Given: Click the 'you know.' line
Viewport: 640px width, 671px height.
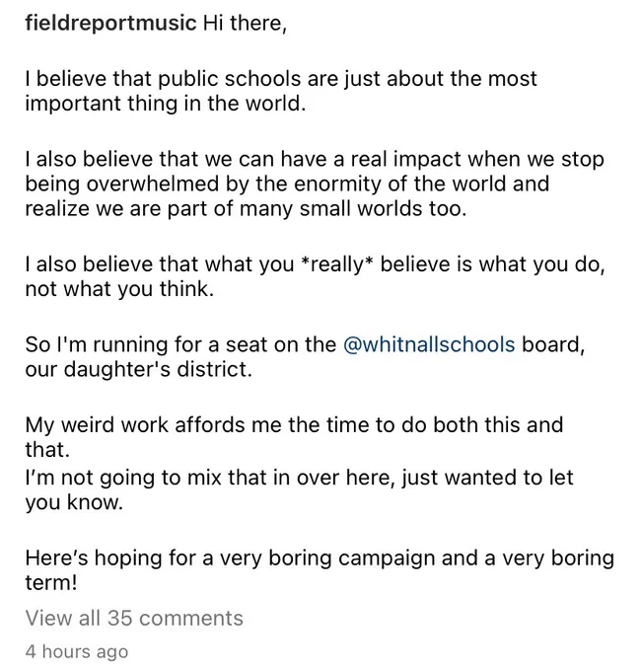Looking at the screenshot, I should pos(74,503).
